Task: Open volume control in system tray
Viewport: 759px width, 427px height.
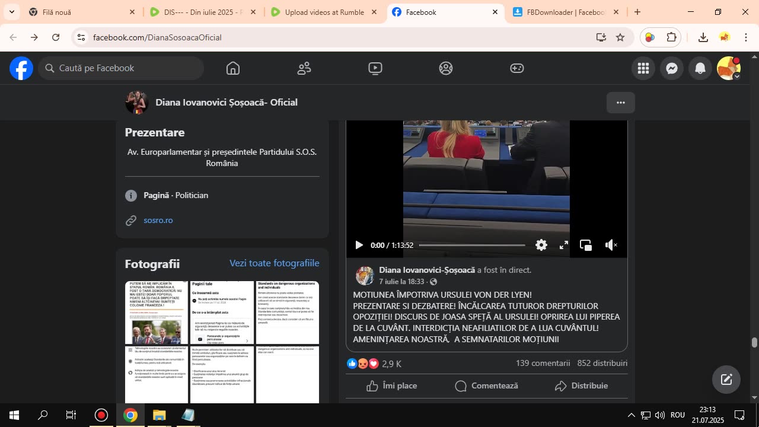Action: pos(660,415)
